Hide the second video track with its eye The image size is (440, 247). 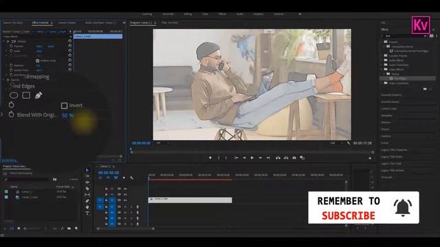coord(125,194)
